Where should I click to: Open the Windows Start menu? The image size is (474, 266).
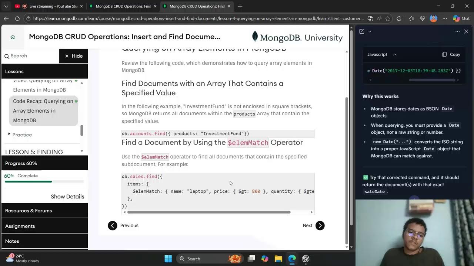coord(168,259)
